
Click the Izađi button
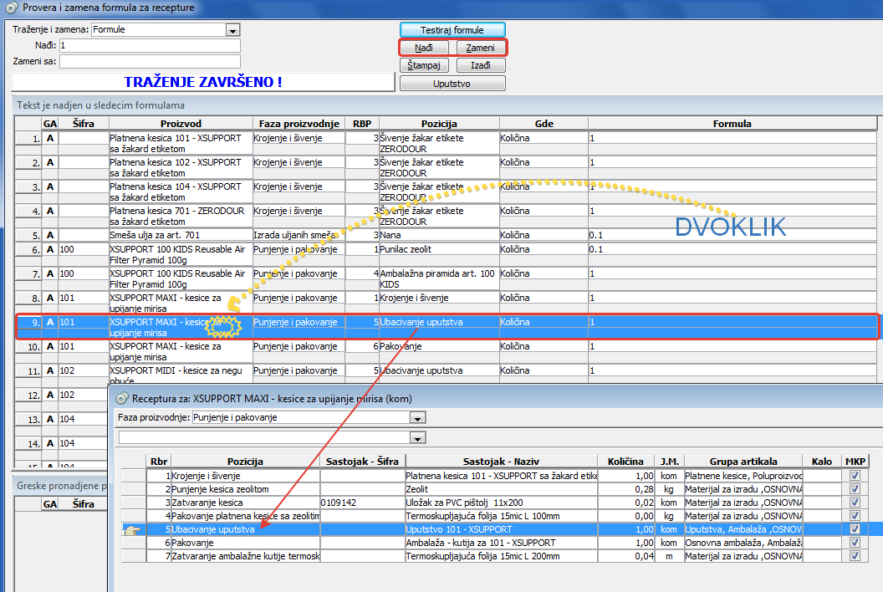click(481, 65)
